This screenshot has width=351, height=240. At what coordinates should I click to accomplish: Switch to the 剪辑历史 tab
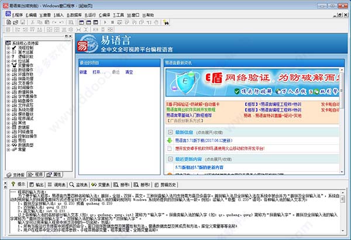click(x=166, y=184)
